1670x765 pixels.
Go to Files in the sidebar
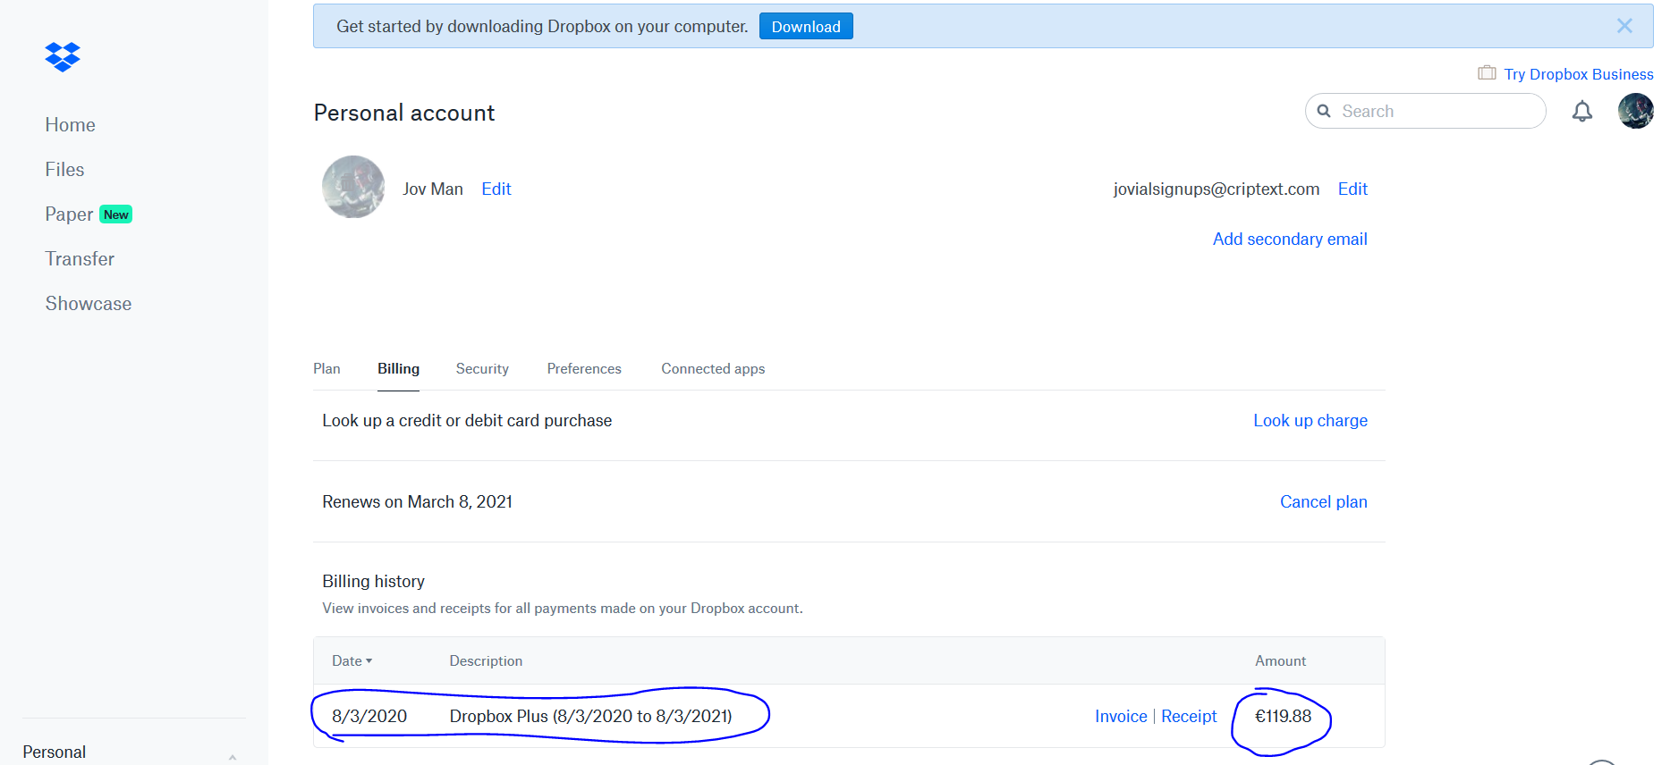[x=64, y=170]
